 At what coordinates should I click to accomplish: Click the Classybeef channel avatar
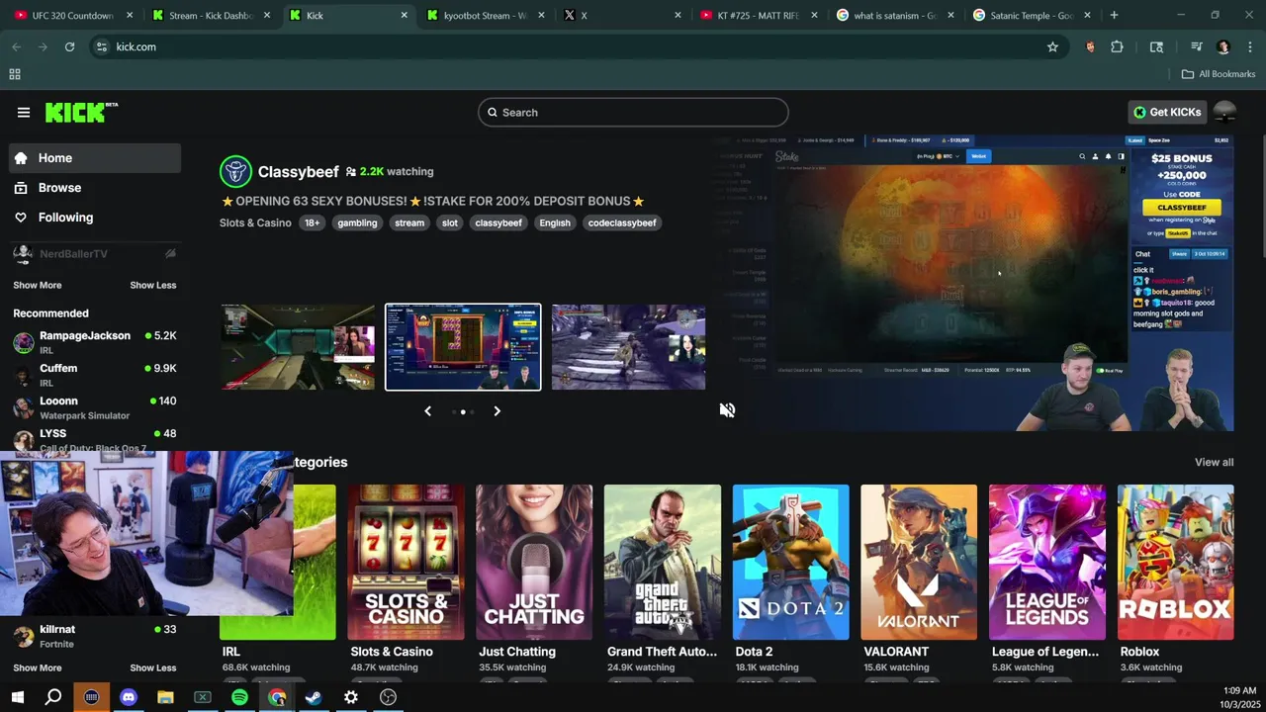pos(235,171)
